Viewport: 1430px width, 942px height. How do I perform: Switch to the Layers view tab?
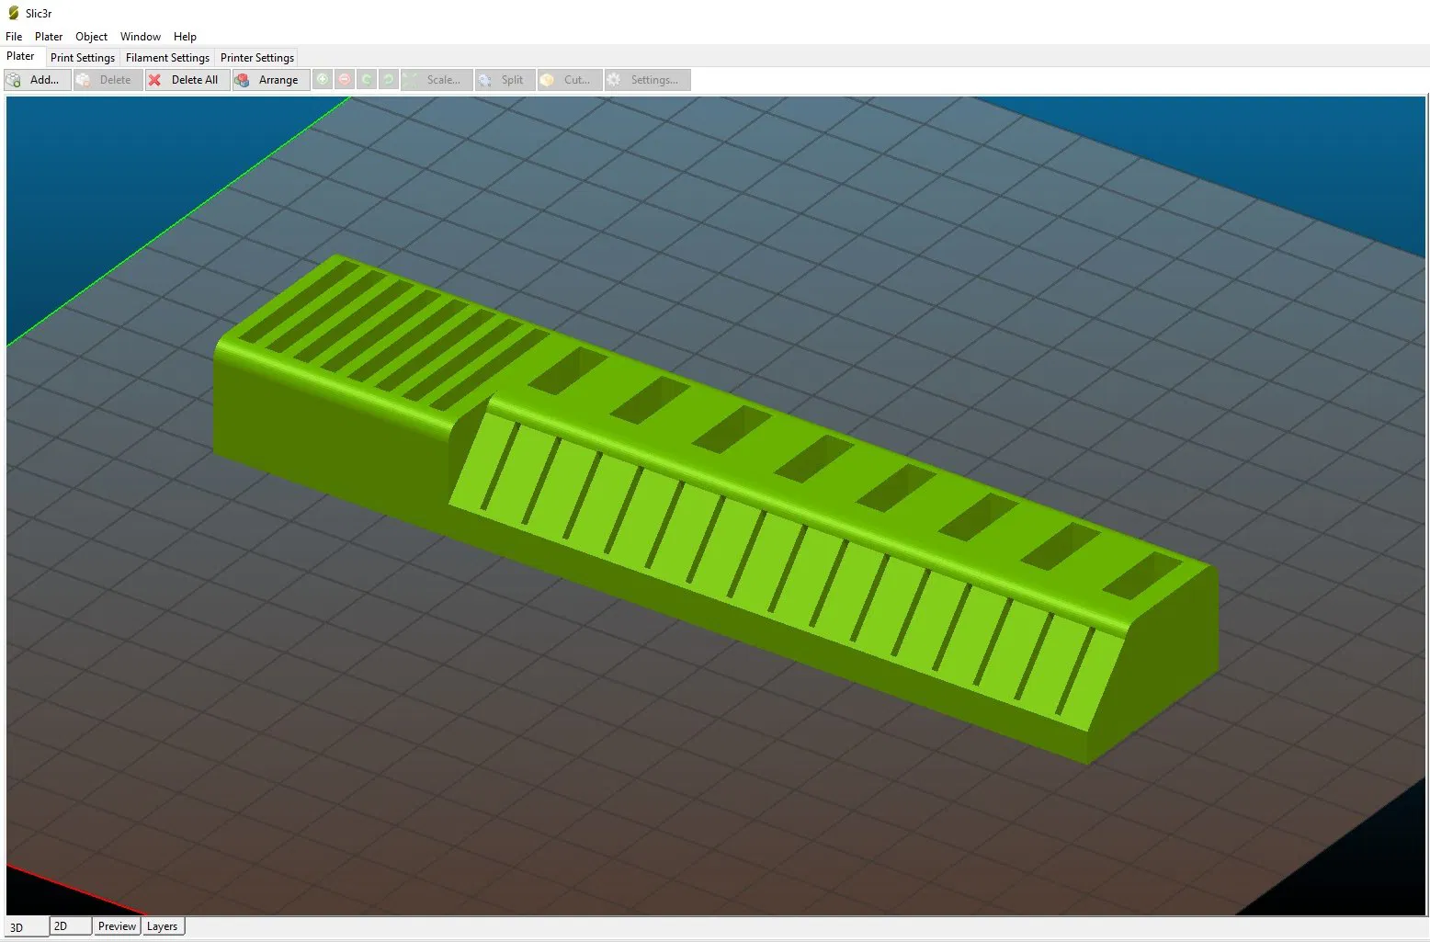coord(163,926)
